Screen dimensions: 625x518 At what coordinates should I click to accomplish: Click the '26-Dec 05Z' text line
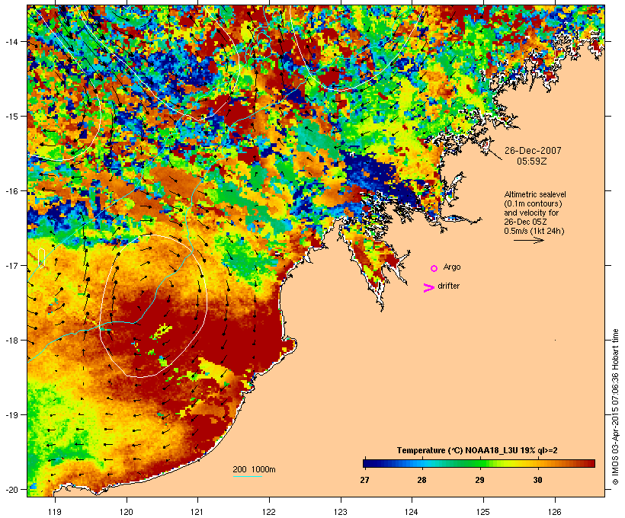tap(525, 222)
